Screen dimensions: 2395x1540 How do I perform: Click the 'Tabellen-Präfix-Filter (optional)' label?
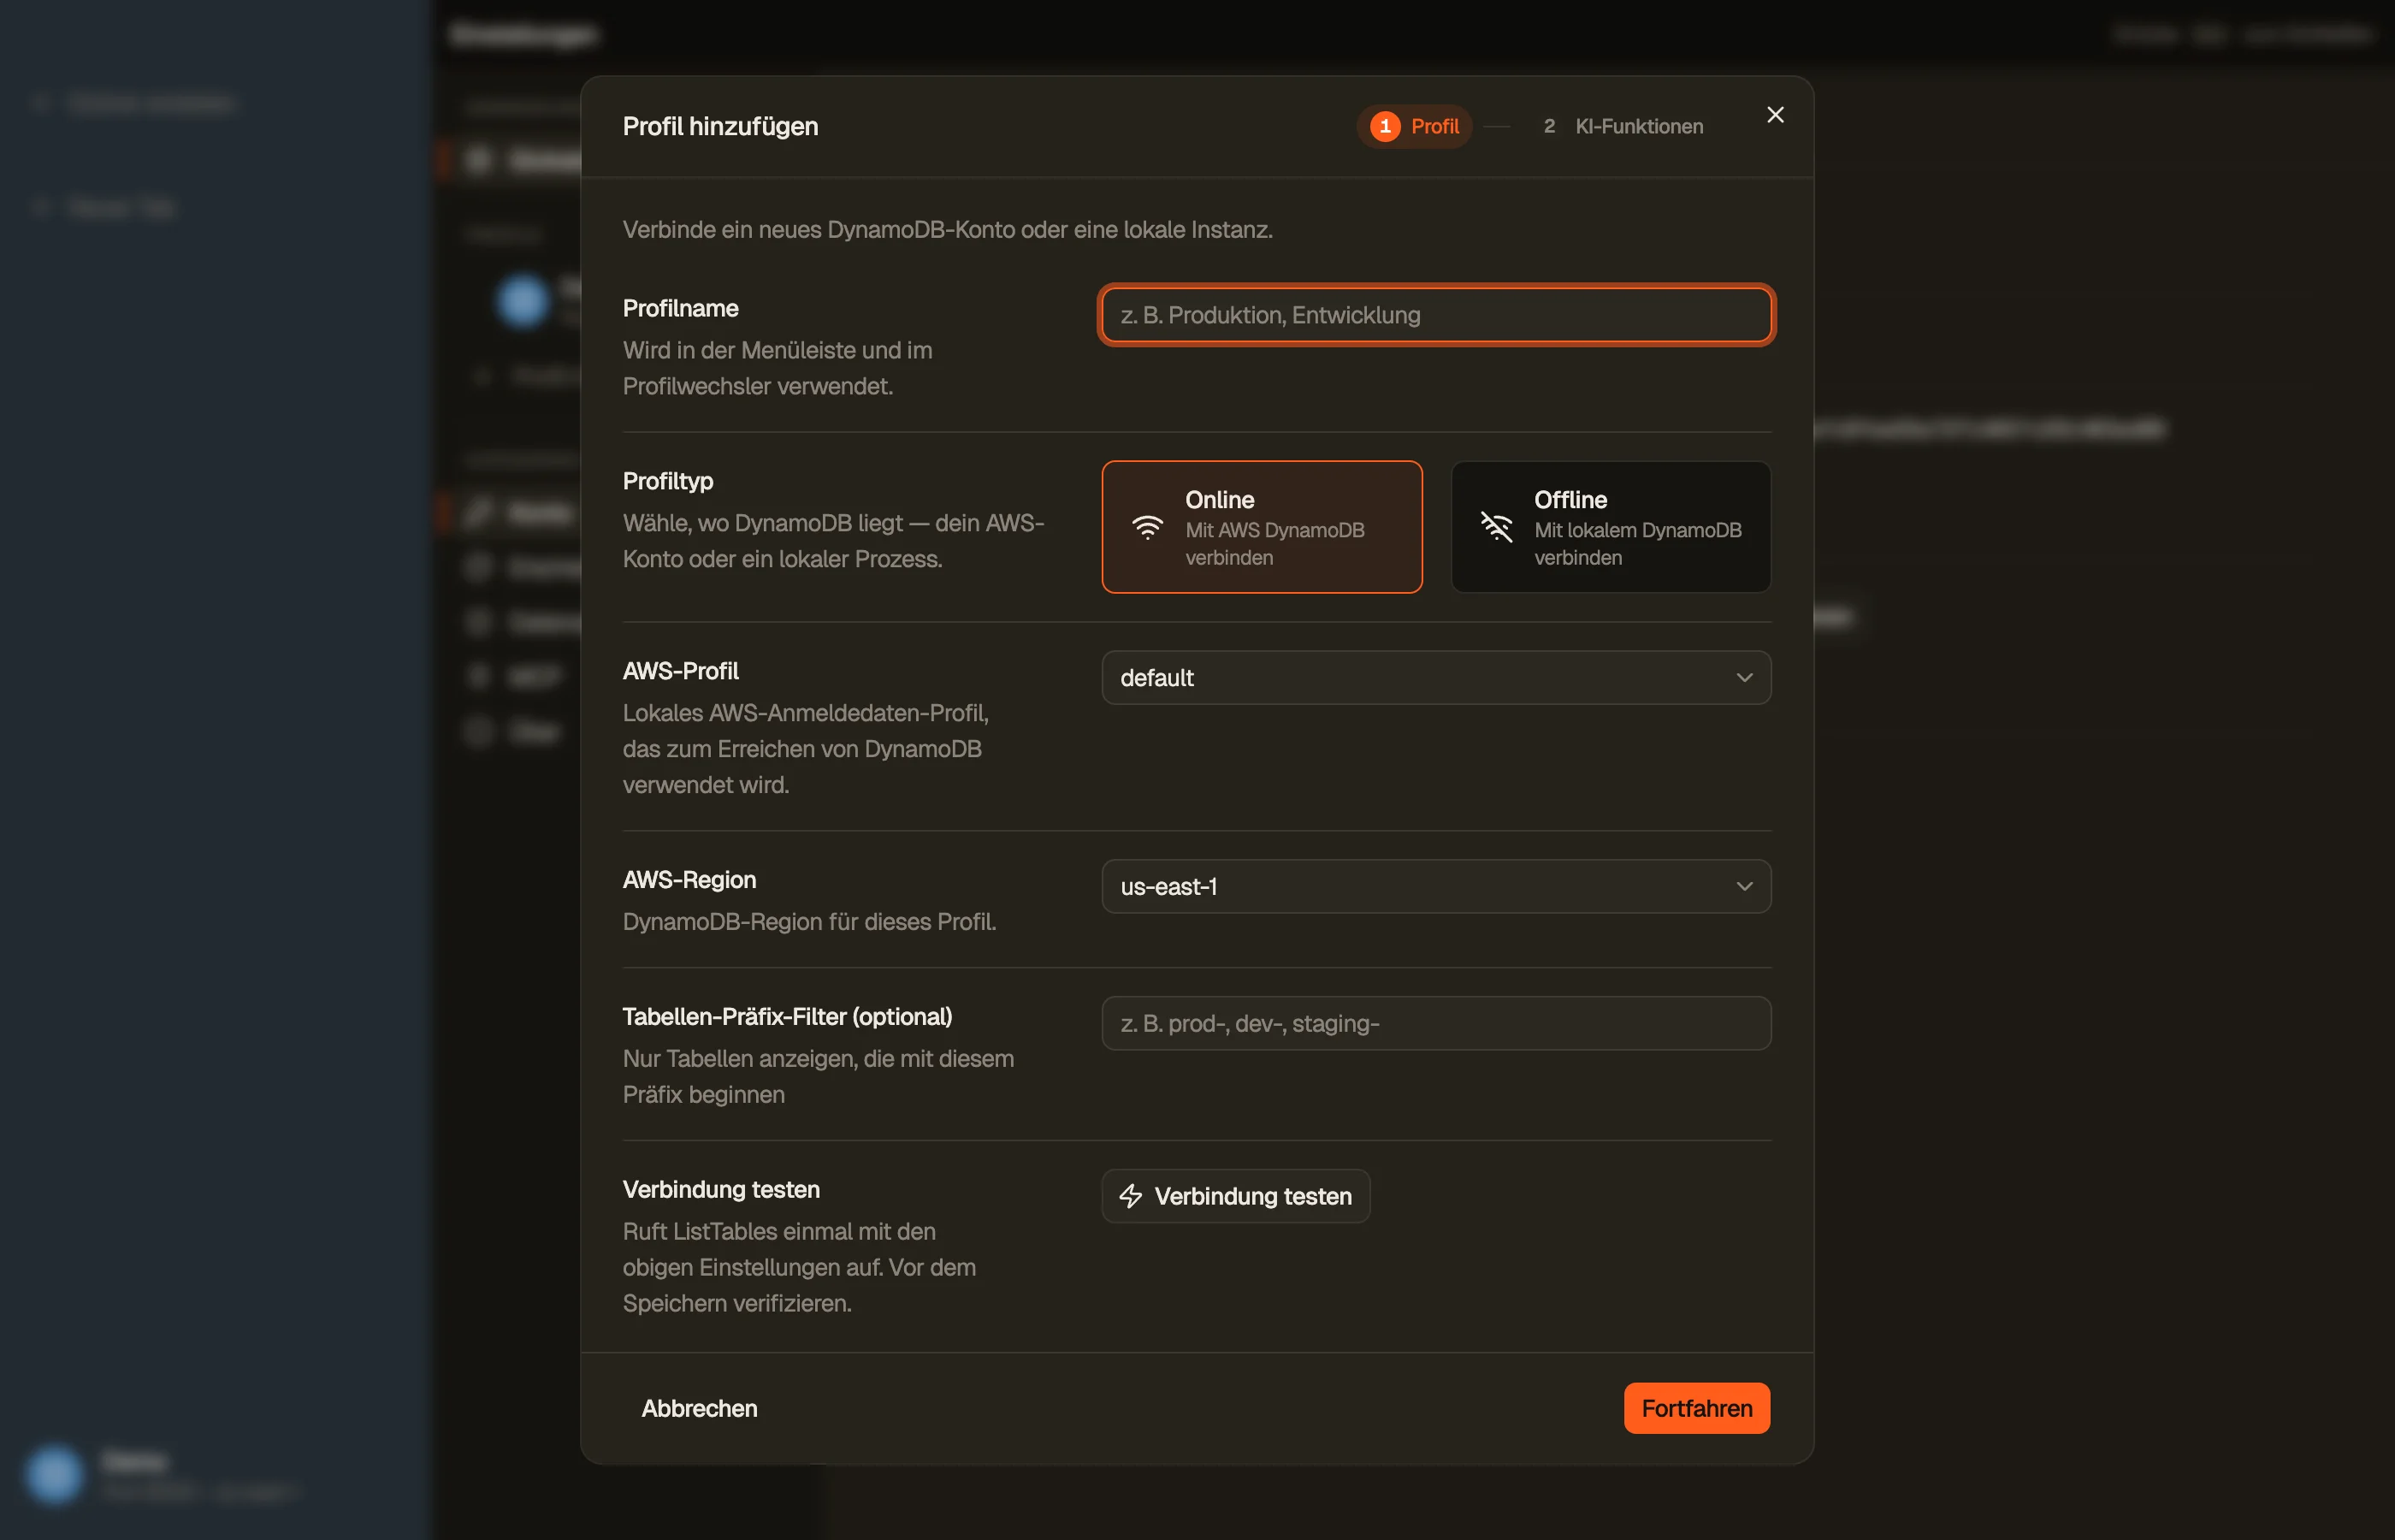pyautogui.click(x=788, y=1017)
